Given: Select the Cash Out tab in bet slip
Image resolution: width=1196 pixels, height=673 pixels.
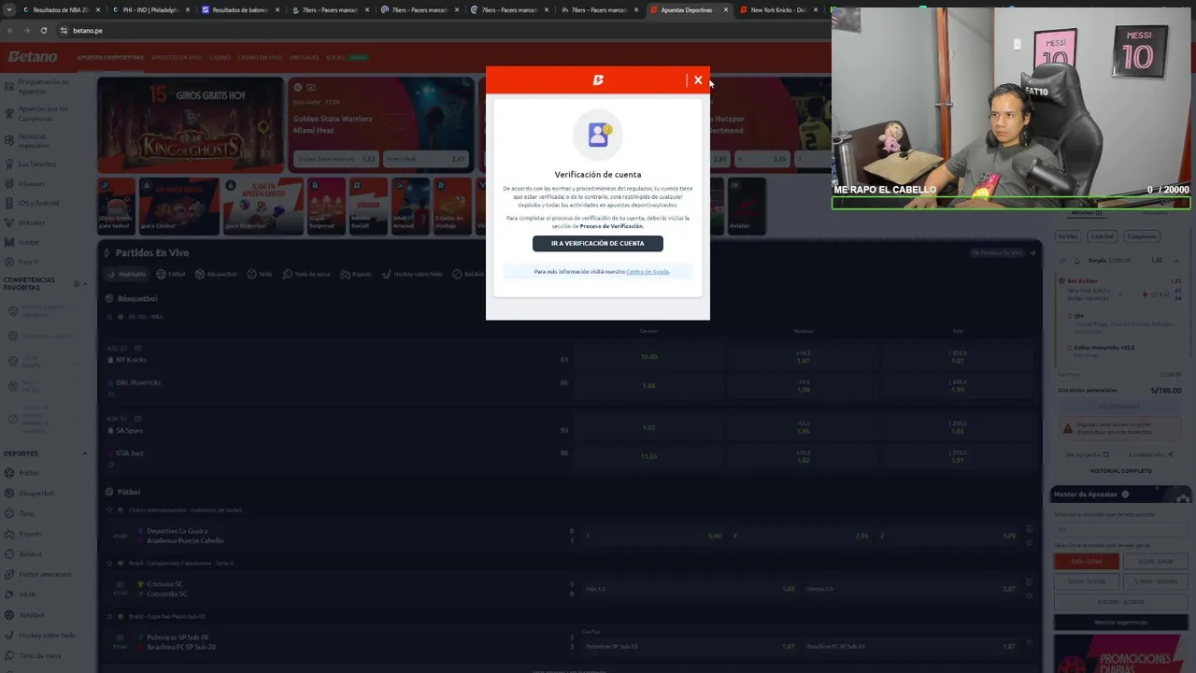Looking at the screenshot, I should click(x=1103, y=236).
